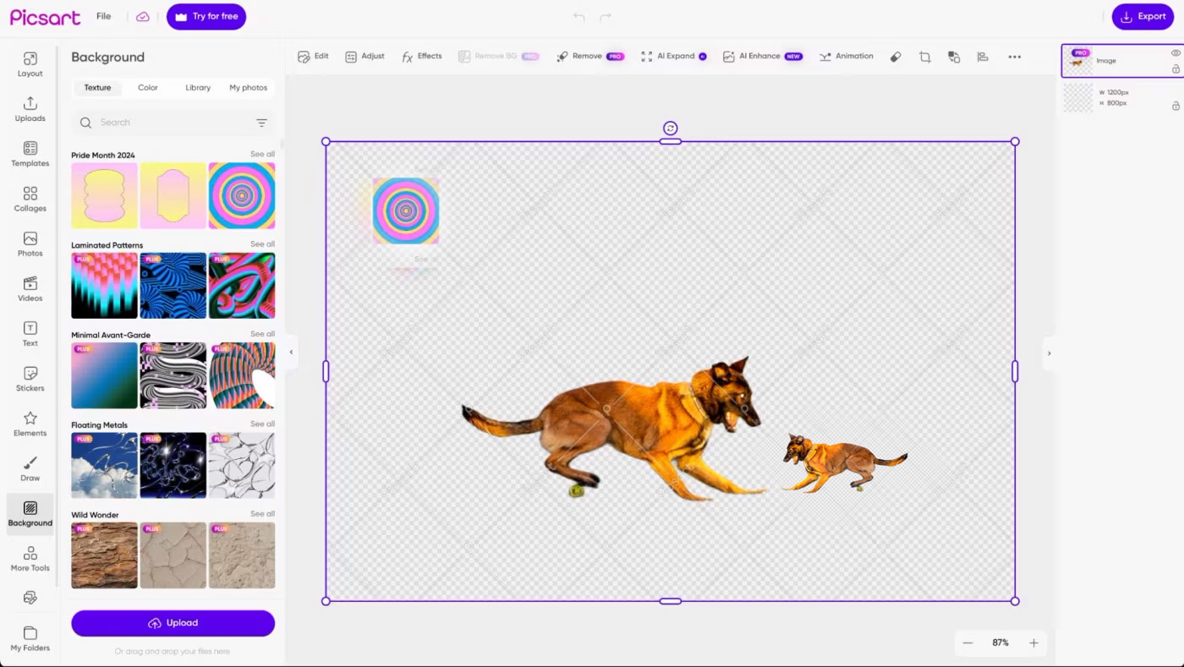Click the Undo arrow
The height and width of the screenshot is (667, 1184).
coord(578,17)
